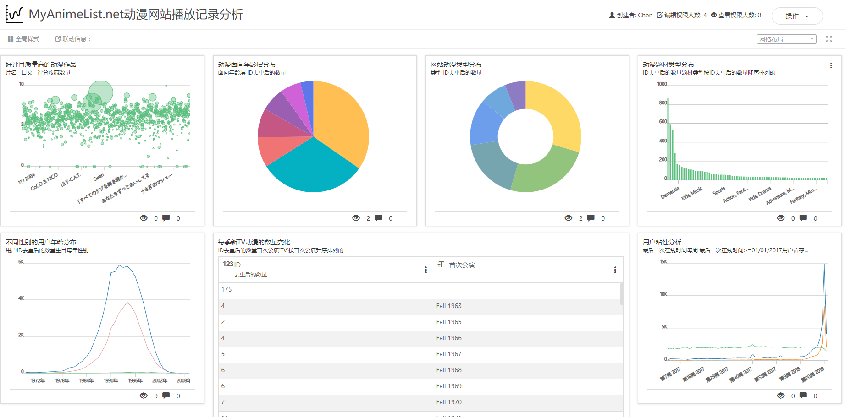The height and width of the screenshot is (417, 845).
Task: Open the 操作 dropdown button
Action: [797, 16]
